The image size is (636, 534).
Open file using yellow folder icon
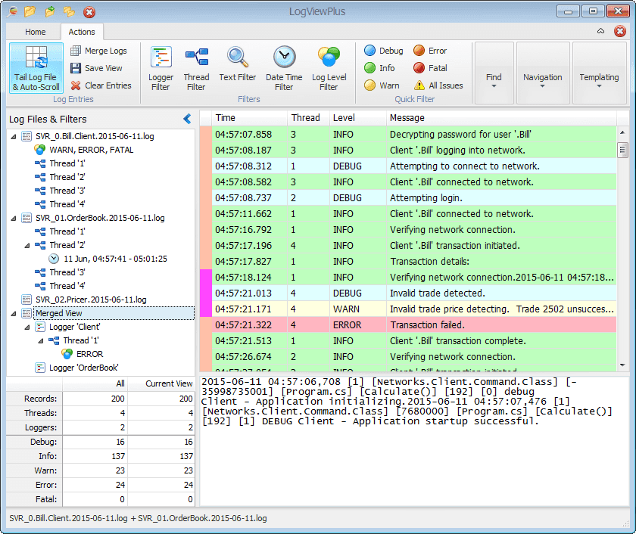[x=30, y=11]
